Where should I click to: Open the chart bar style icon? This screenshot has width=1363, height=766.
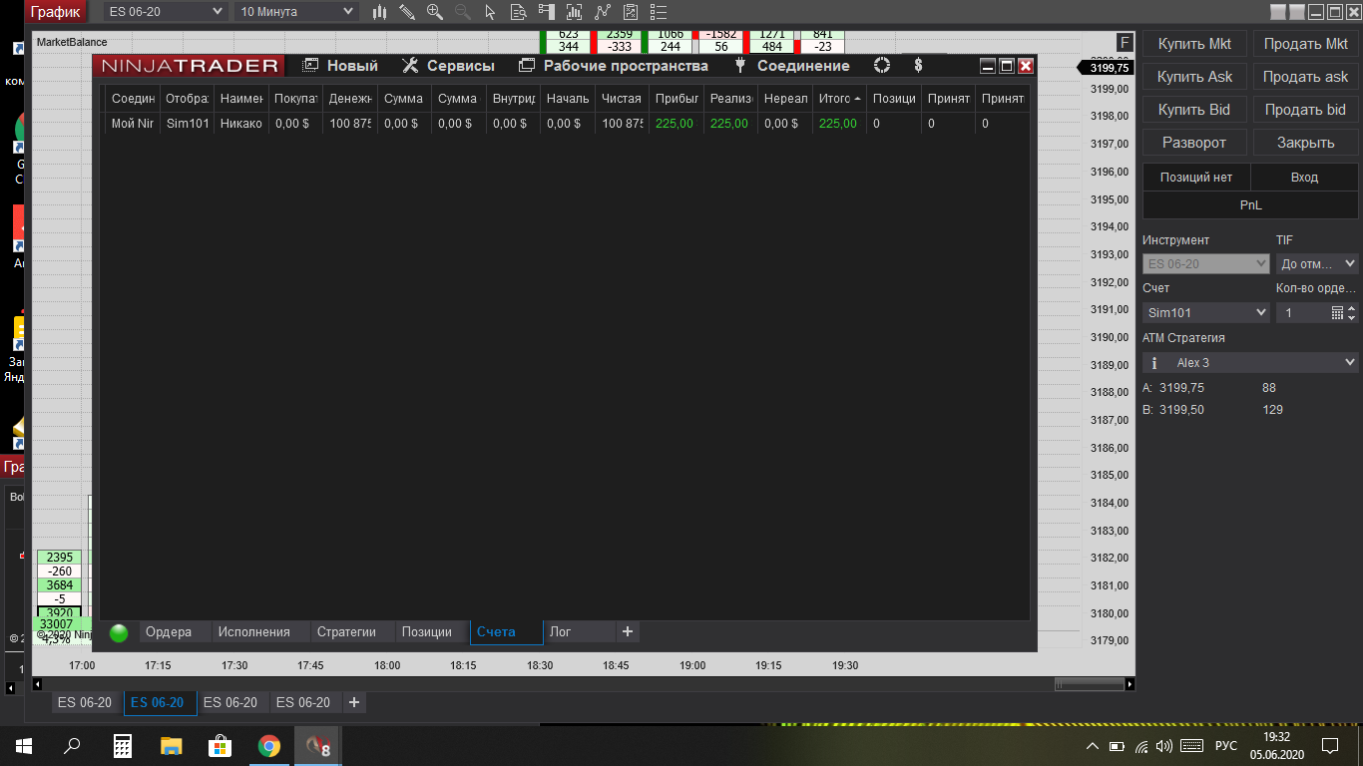380,12
